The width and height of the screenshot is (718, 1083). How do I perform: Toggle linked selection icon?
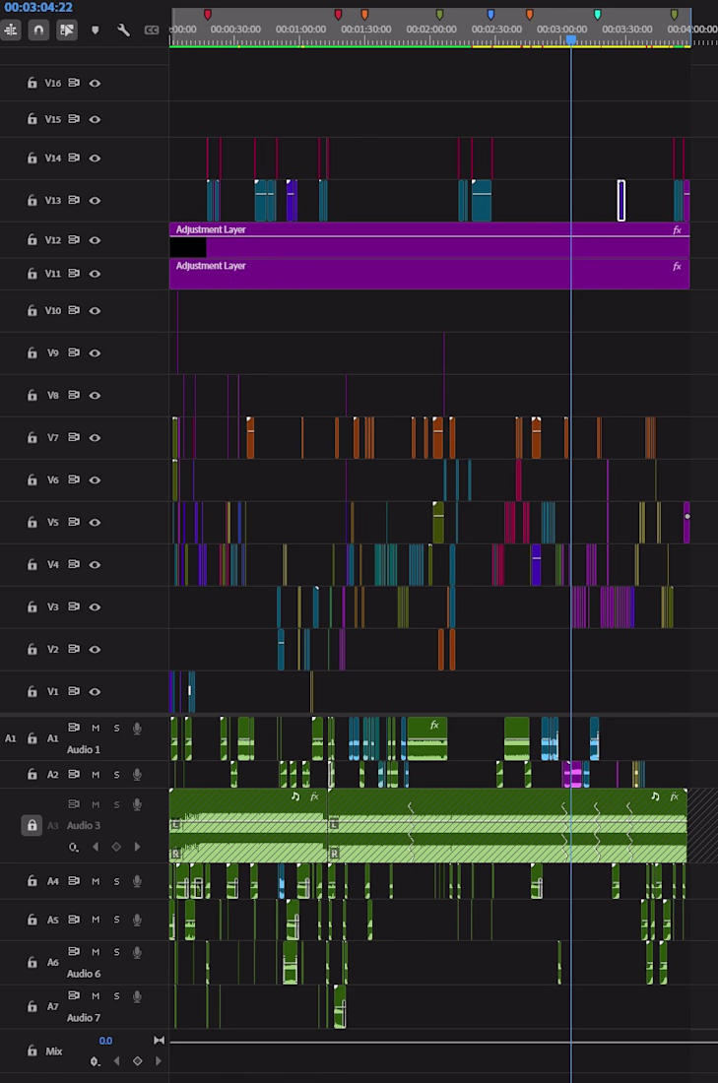66,30
